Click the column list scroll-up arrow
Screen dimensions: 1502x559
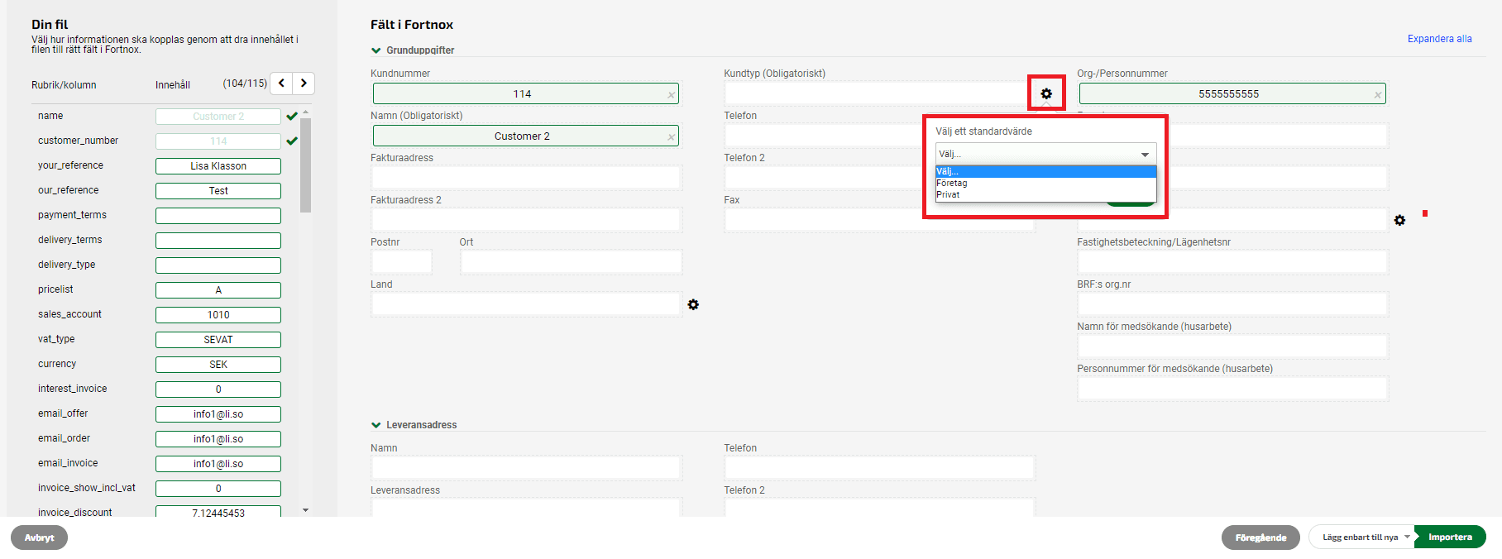pos(306,112)
